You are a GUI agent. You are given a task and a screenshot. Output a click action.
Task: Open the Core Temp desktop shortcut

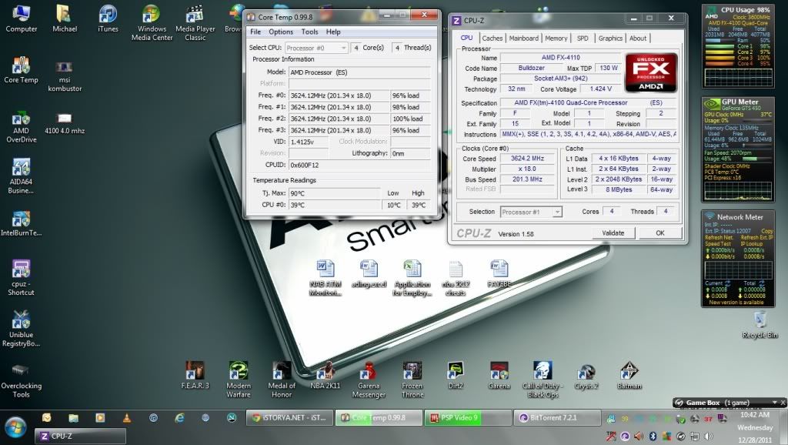pos(21,70)
